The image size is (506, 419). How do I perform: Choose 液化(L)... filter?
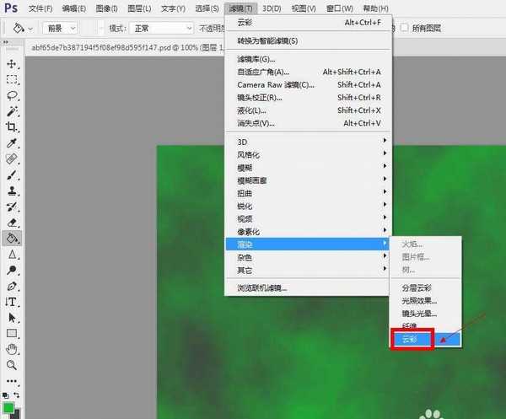(308, 110)
